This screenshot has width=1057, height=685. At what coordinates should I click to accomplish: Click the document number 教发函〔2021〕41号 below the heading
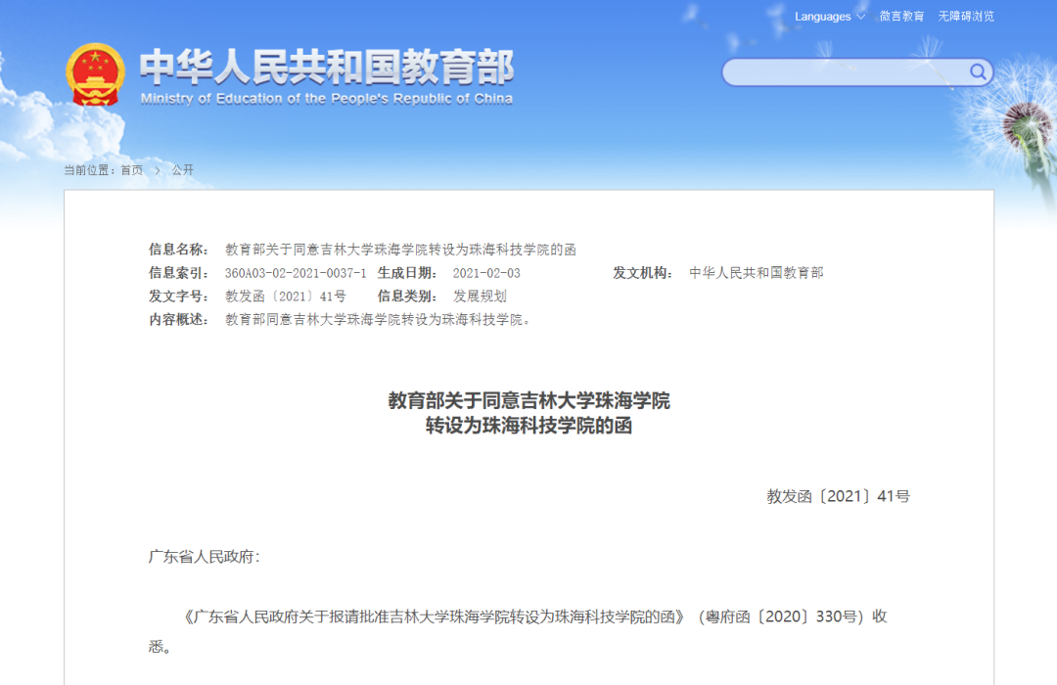837,495
